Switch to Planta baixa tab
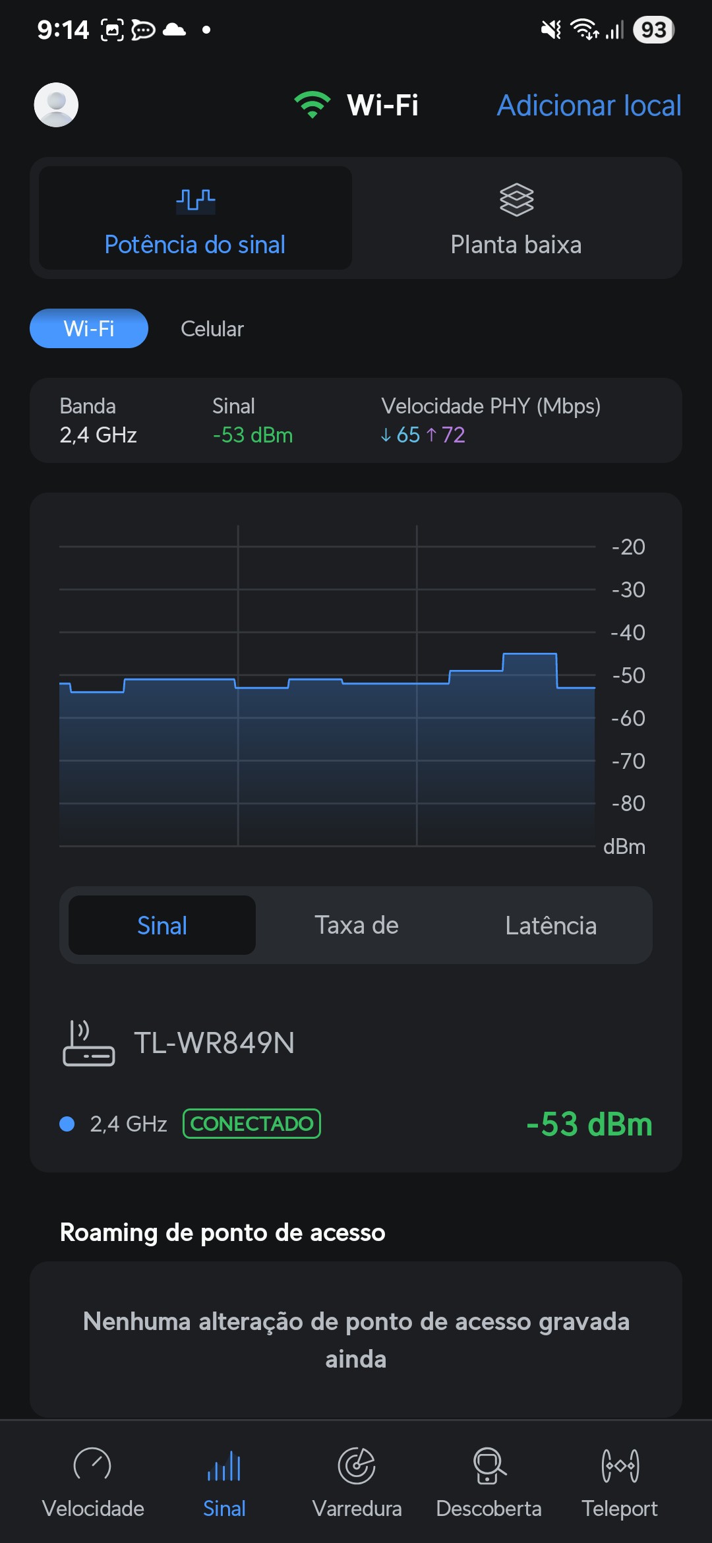The width and height of the screenshot is (712, 1543). click(x=516, y=218)
